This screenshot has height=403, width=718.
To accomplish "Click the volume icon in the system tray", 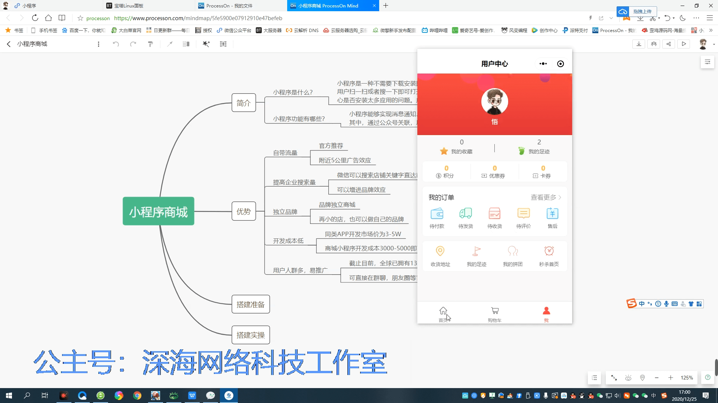I will point(617,396).
